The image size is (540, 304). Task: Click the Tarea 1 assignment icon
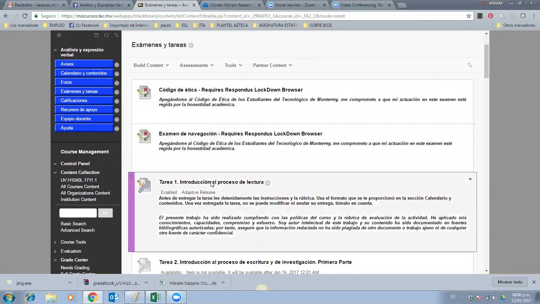(144, 185)
